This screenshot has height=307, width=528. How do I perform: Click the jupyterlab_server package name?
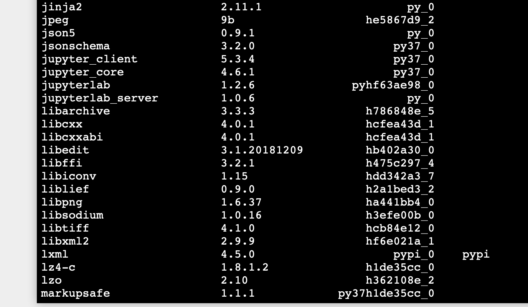point(99,98)
